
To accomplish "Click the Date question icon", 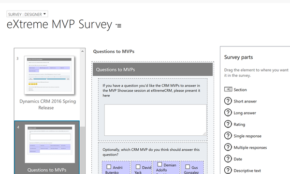I will click(228, 159).
